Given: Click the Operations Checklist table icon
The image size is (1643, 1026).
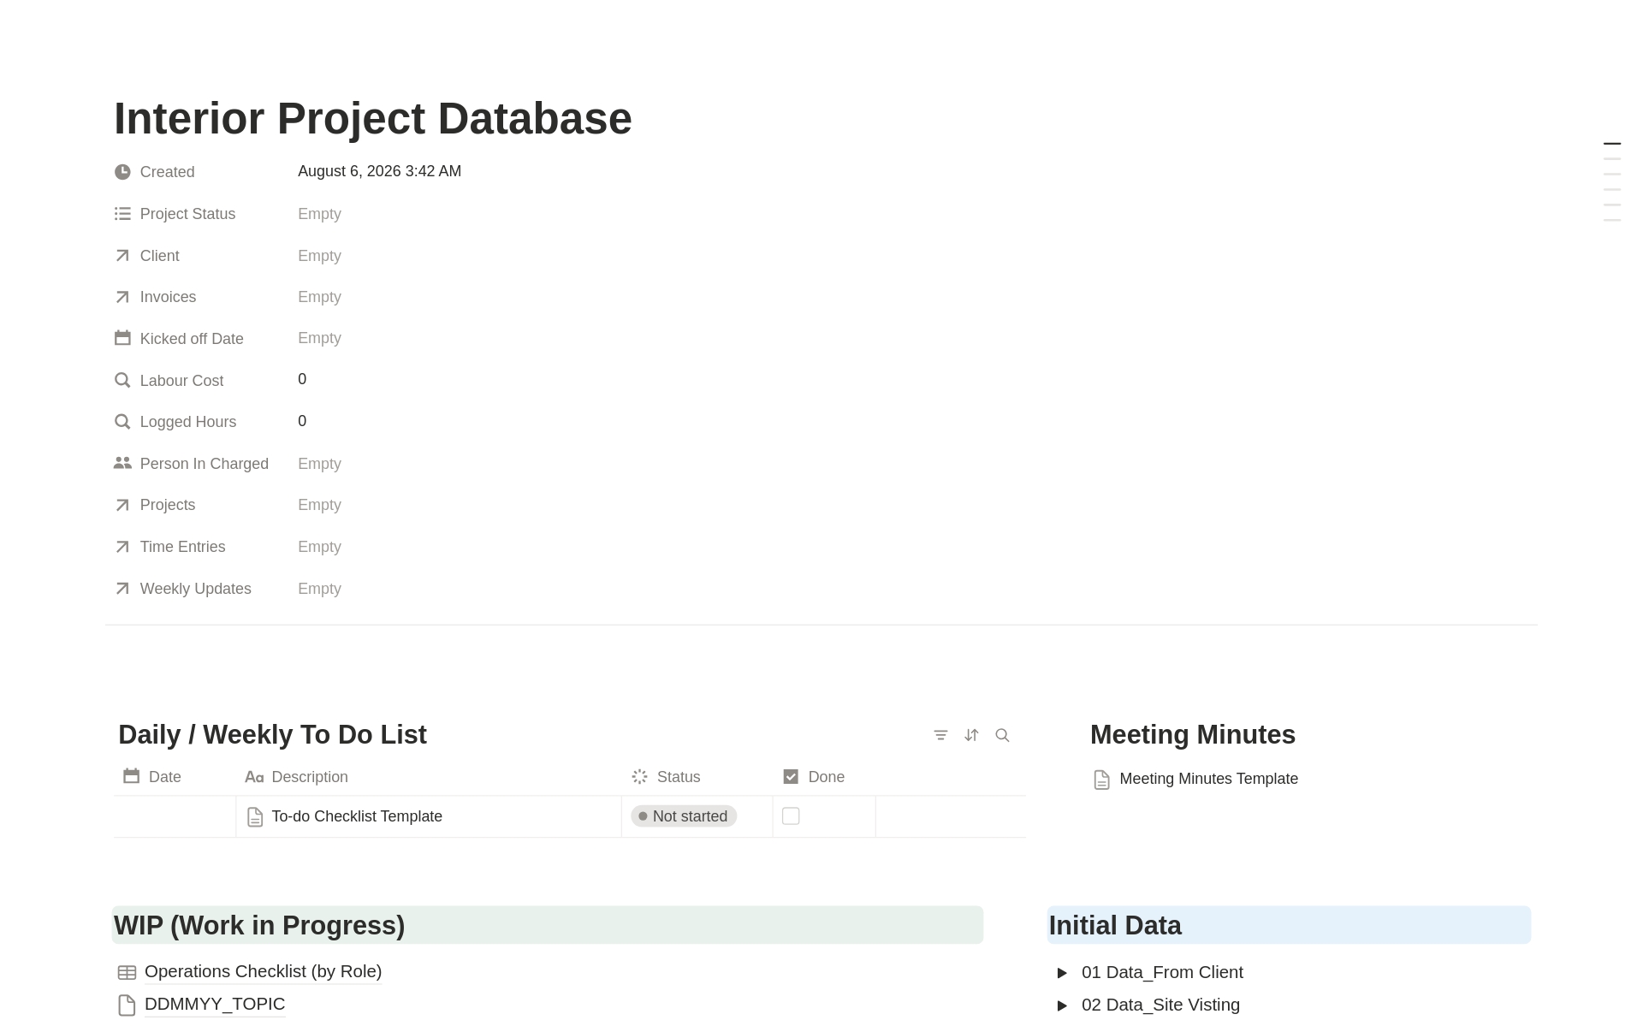Looking at the screenshot, I should pos(127,972).
